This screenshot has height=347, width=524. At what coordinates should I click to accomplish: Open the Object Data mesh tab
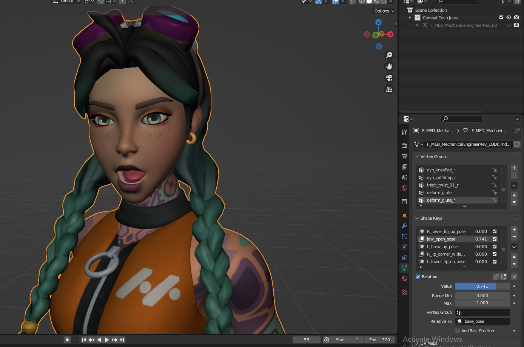[x=404, y=268]
